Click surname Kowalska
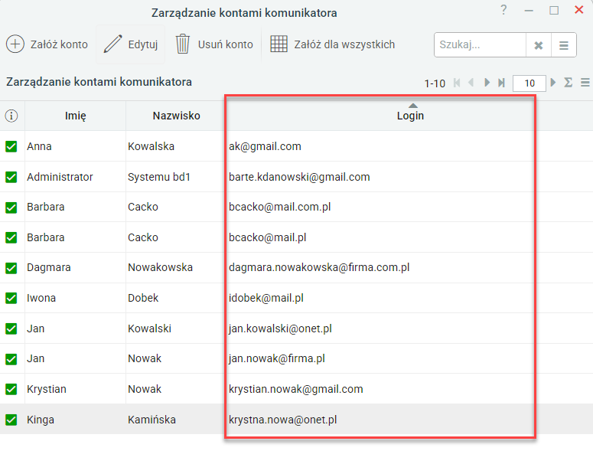Image resolution: width=593 pixels, height=451 pixels. tap(151, 146)
